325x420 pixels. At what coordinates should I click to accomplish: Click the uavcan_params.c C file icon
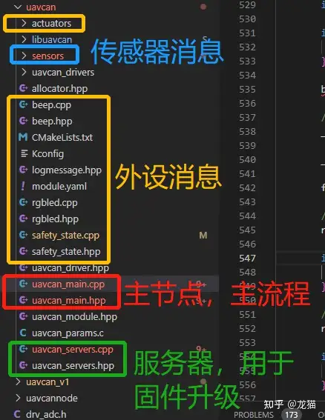click(23, 333)
